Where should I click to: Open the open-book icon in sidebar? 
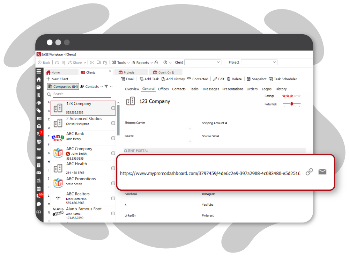tap(39, 212)
